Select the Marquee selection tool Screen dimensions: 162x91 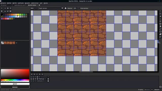pyautogui.click(x=160, y=11)
